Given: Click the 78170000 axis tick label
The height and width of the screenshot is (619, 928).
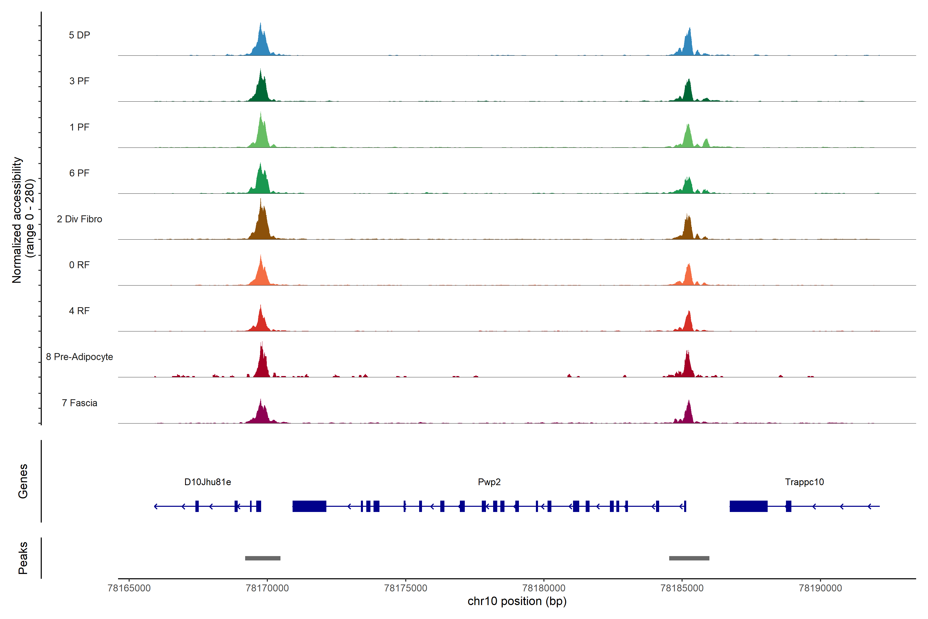Looking at the screenshot, I should 267,588.
